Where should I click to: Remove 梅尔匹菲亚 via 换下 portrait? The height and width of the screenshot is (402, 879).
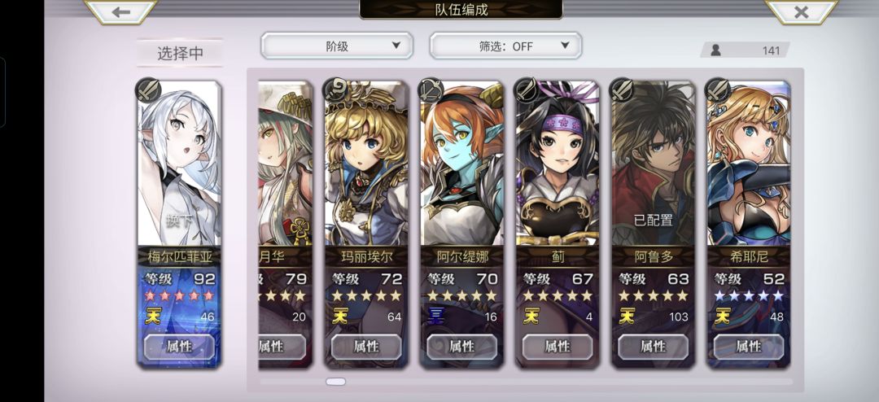pos(179,164)
